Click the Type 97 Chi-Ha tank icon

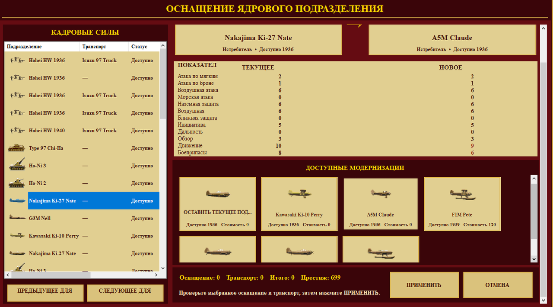pyautogui.click(x=17, y=148)
